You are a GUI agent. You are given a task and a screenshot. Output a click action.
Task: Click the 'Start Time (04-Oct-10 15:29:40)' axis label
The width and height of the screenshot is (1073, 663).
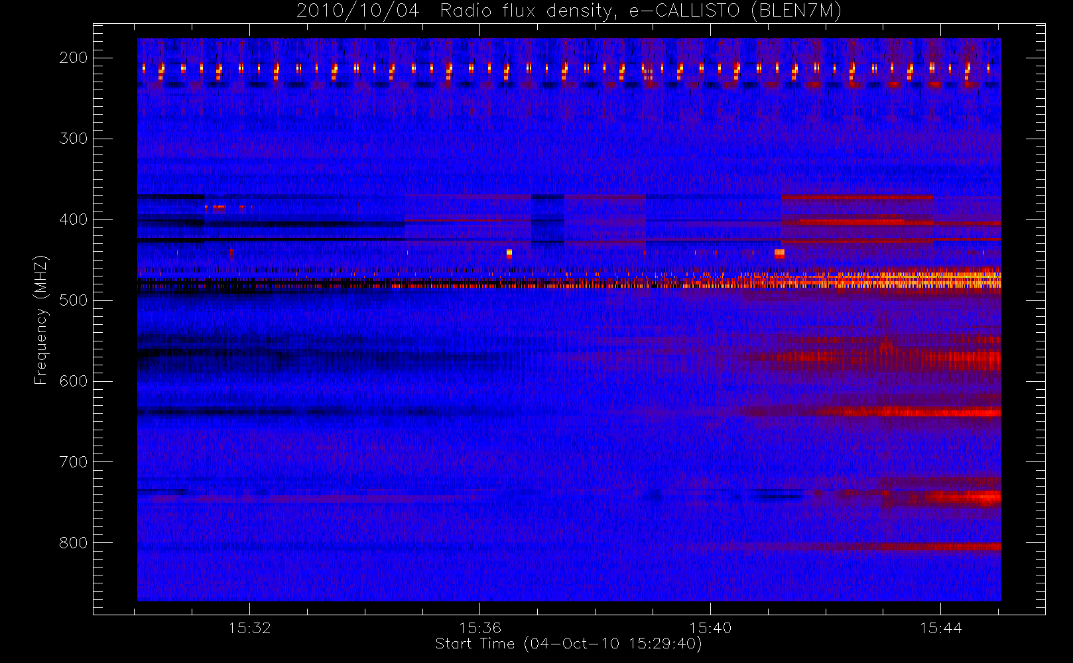coord(568,644)
